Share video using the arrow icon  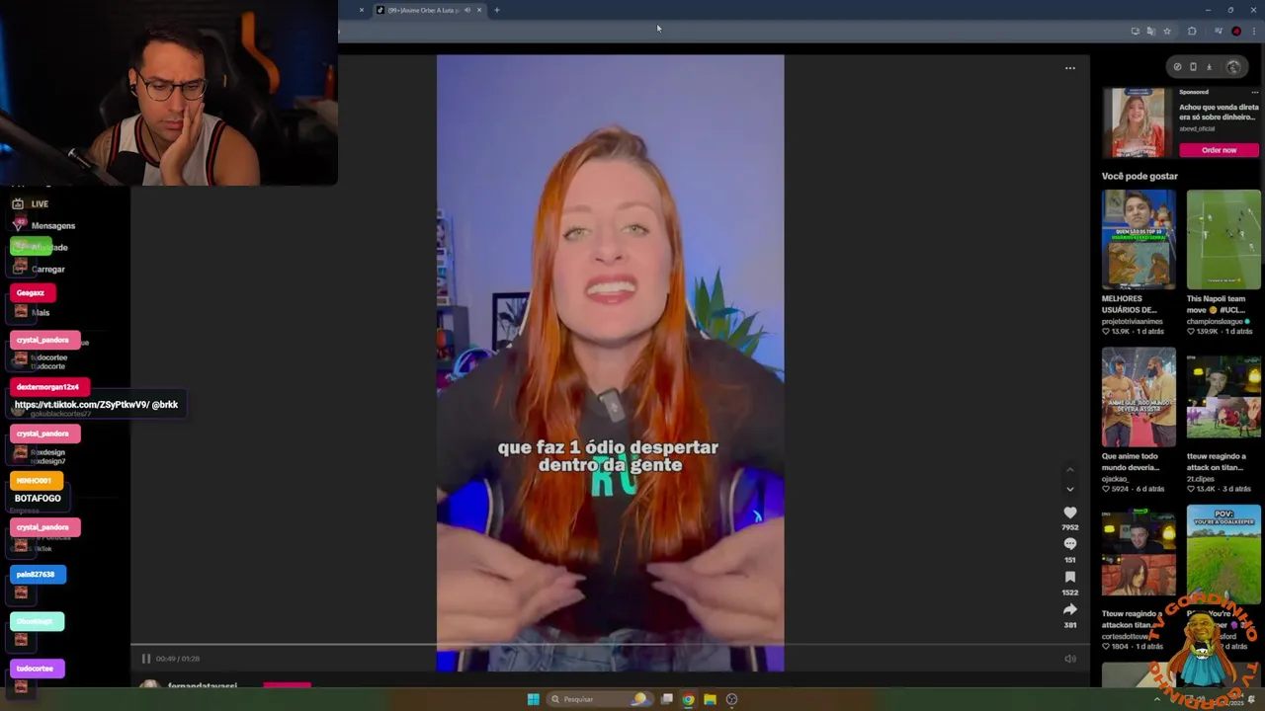click(x=1069, y=609)
